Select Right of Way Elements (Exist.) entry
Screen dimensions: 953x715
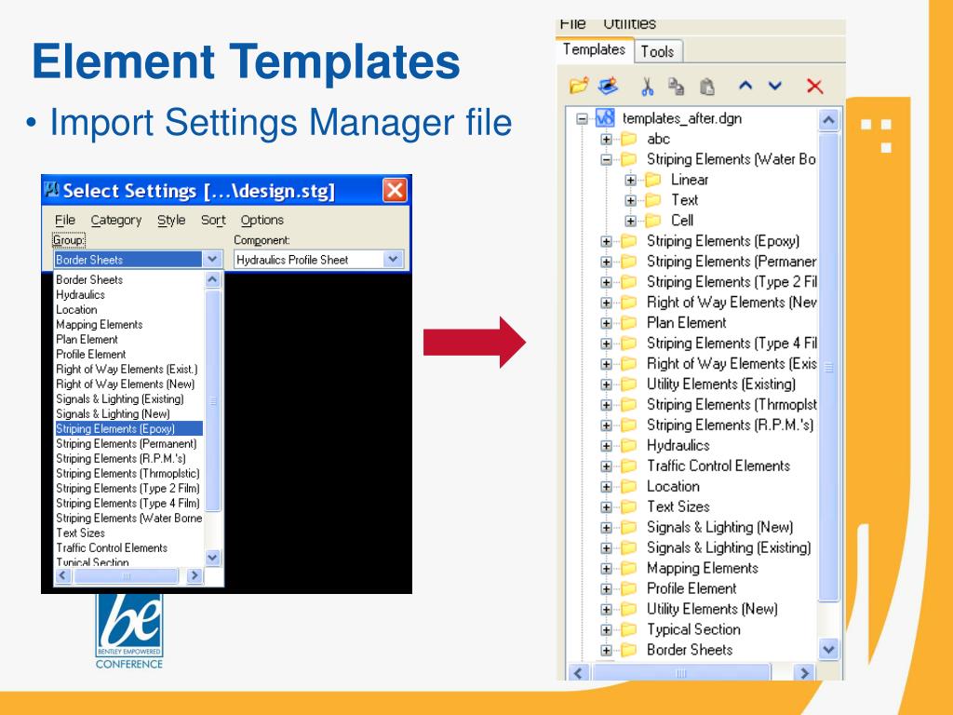point(127,369)
